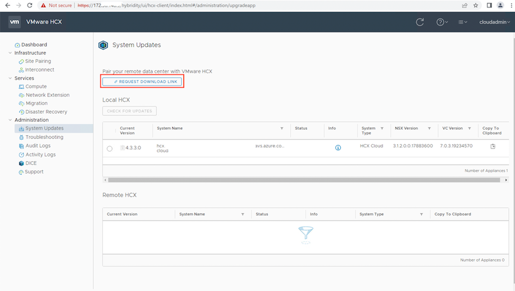Click the Not secure warning icon
Image resolution: width=515 pixels, height=291 pixels.
44,6
